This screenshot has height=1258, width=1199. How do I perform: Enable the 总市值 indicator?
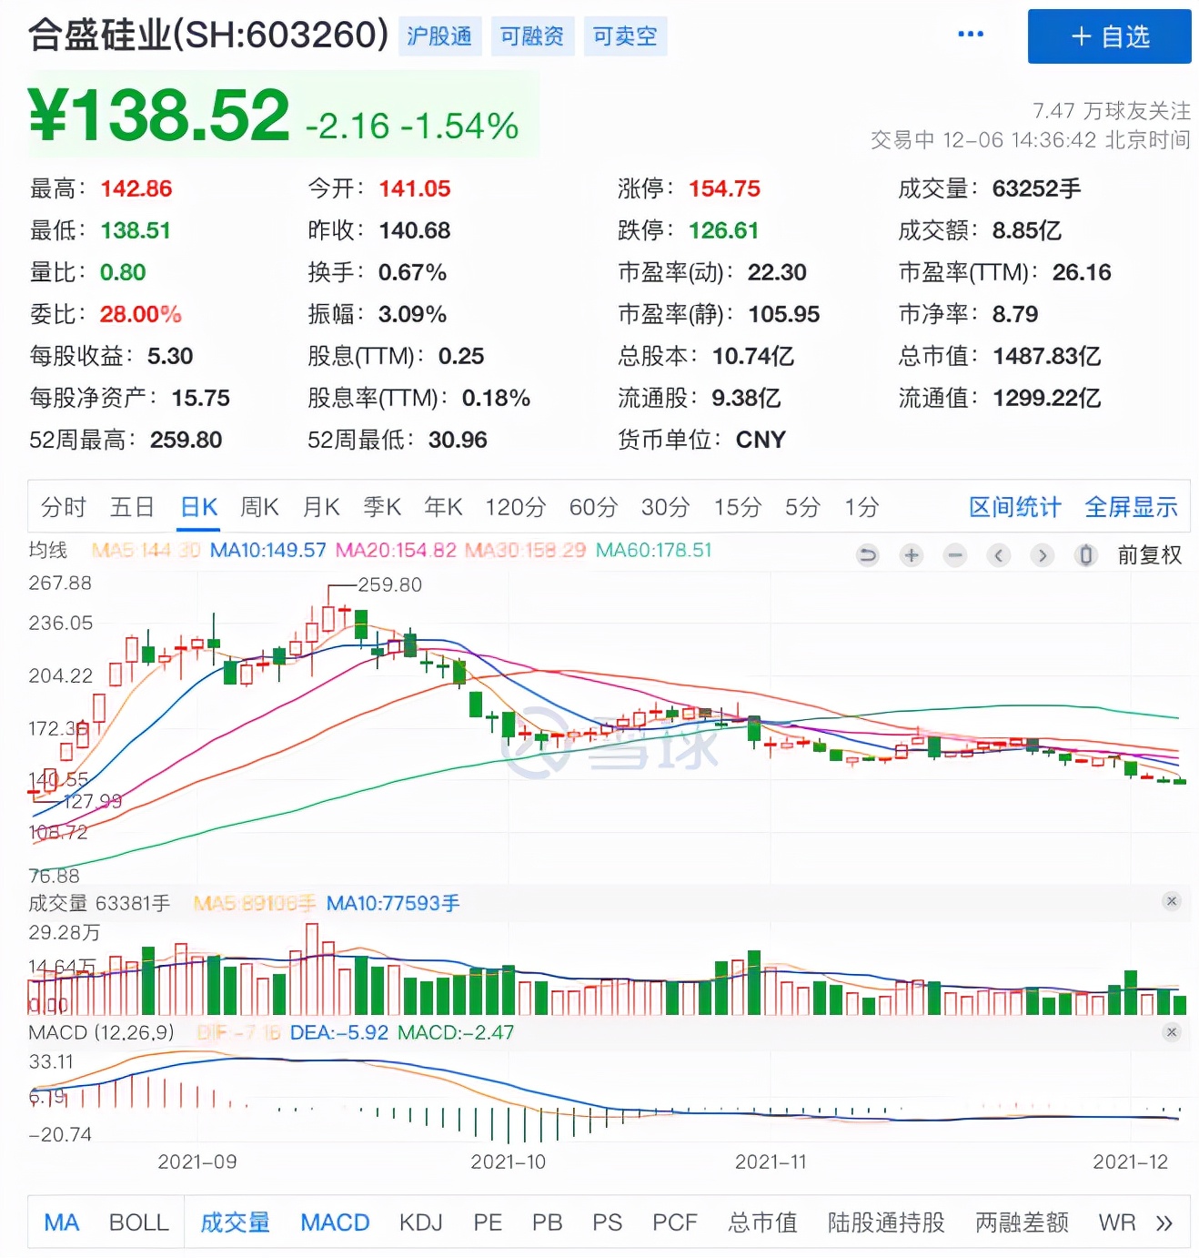click(x=762, y=1222)
